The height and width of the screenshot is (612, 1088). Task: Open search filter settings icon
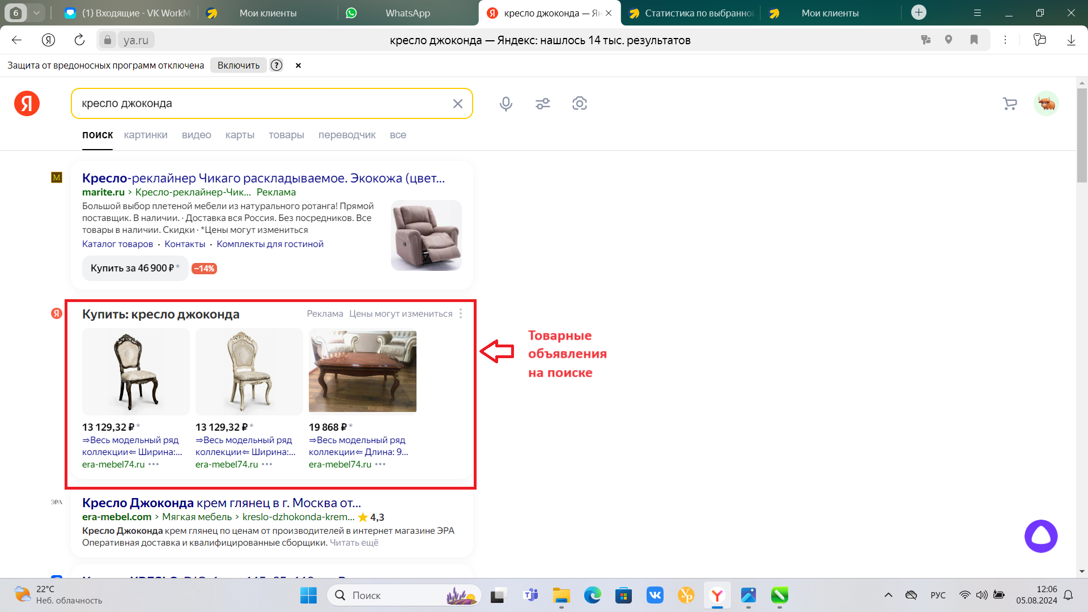542,104
